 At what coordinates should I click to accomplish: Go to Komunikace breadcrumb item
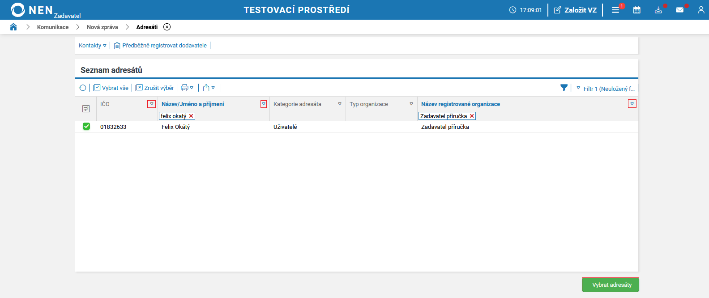pyautogui.click(x=53, y=27)
